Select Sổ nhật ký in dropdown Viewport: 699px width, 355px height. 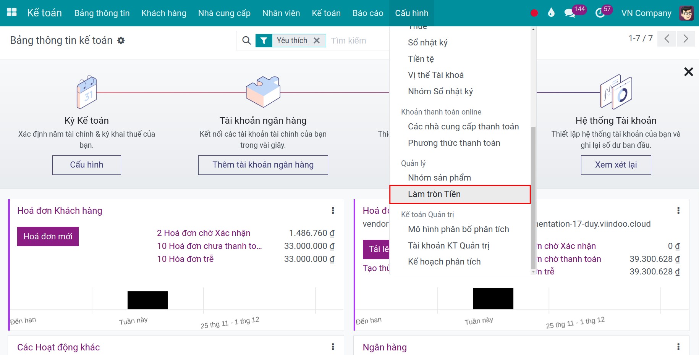(460, 42)
